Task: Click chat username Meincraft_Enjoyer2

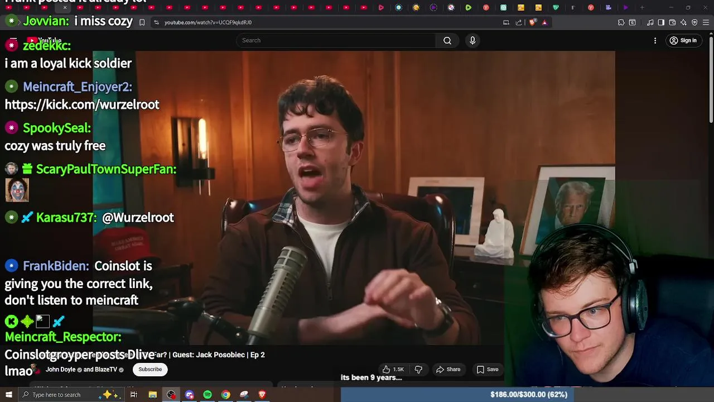Action: [78, 87]
